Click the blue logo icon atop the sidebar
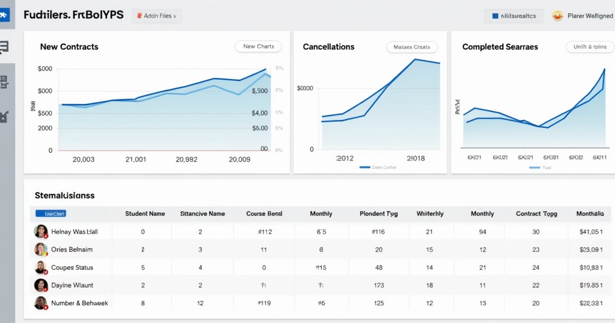 (x=4, y=16)
